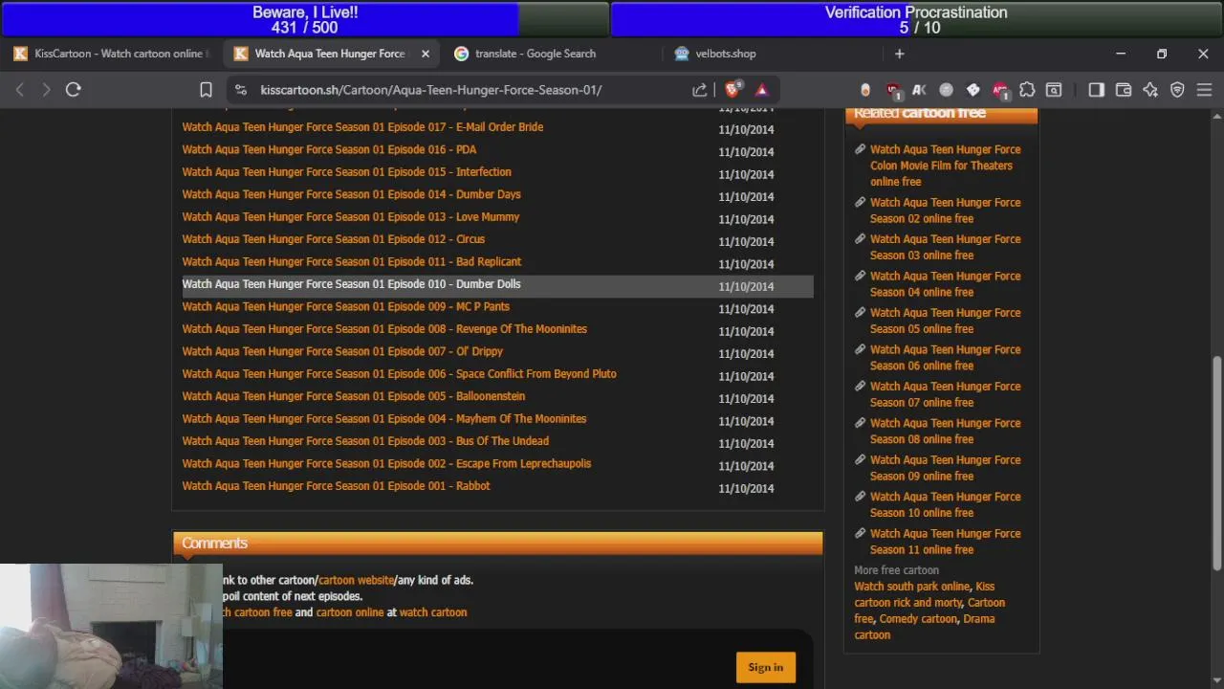Close the Watch Aqua Teen Hunger Force tab

pos(426,54)
